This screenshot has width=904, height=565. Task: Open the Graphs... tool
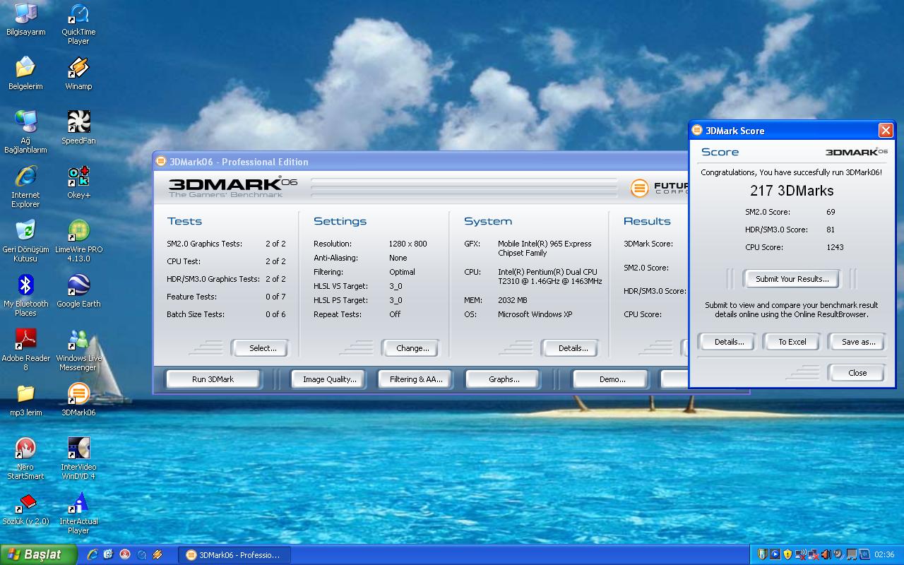pyautogui.click(x=504, y=379)
